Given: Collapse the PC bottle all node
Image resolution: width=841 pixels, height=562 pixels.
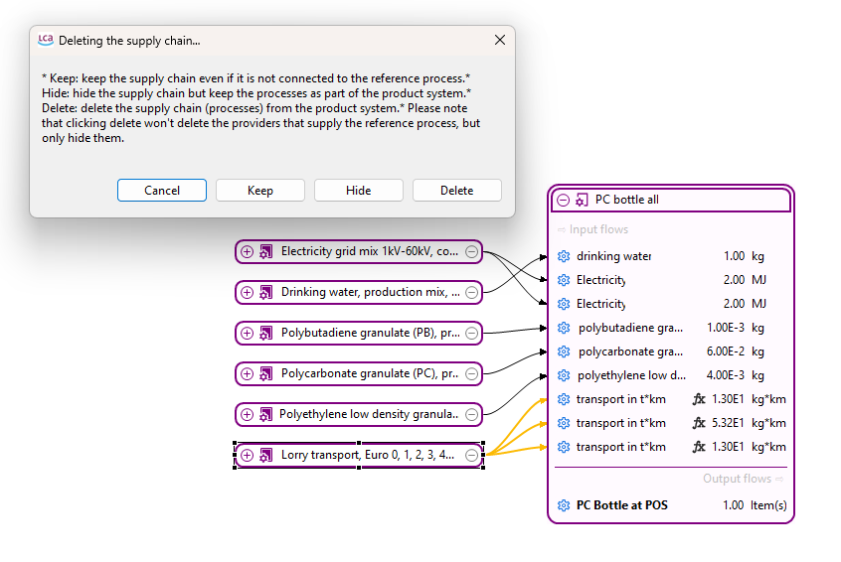Looking at the screenshot, I should click(564, 200).
